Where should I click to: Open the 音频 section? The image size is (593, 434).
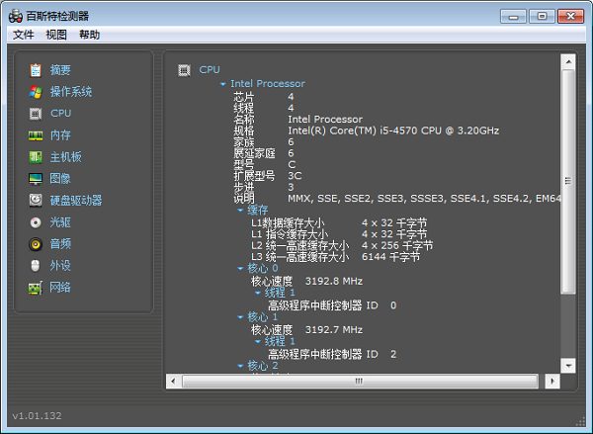60,244
